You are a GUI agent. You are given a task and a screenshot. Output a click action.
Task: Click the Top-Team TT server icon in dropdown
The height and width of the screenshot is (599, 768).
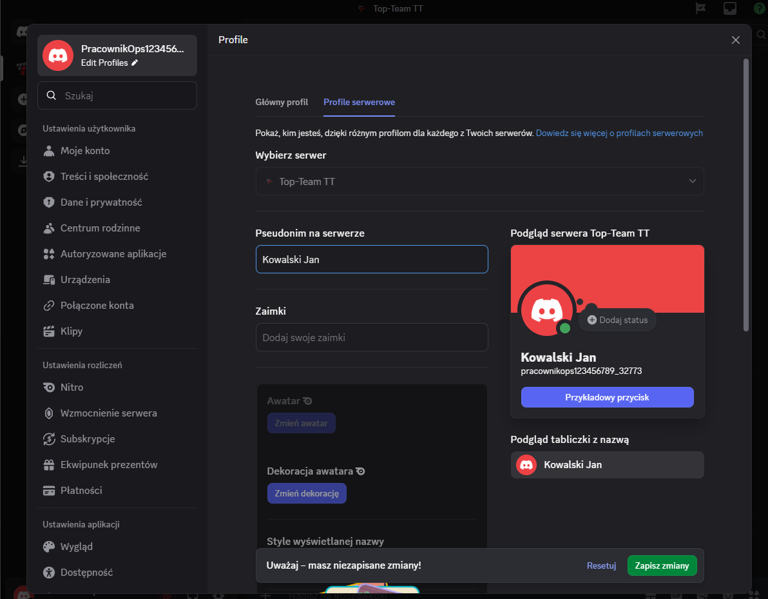pos(269,181)
